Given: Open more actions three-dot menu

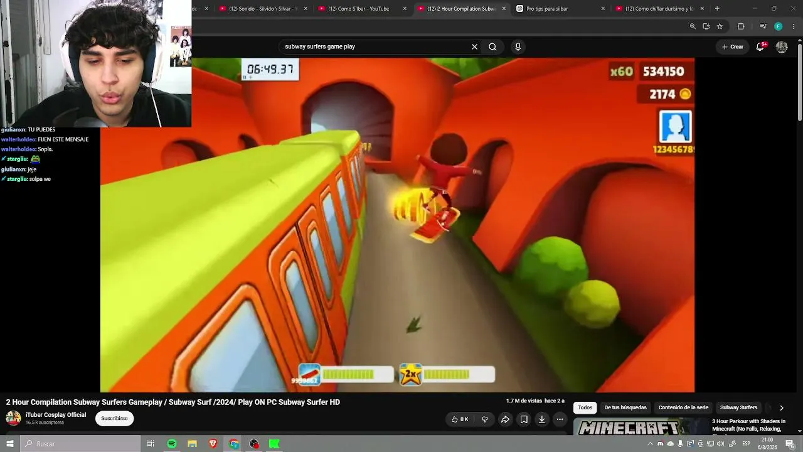Looking at the screenshot, I should (560, 419).
